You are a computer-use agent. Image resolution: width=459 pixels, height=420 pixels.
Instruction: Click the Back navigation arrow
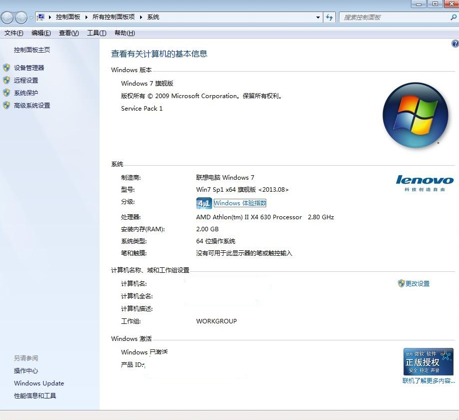[x=8, y=17]
